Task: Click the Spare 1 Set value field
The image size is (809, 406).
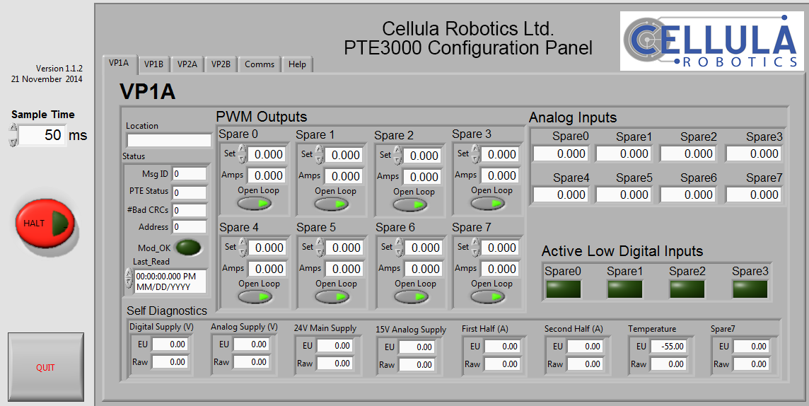Action: 344,155
